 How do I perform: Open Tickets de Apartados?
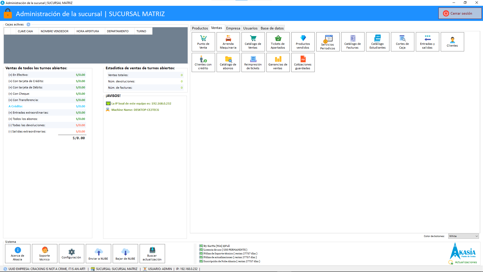coord(278,42)
